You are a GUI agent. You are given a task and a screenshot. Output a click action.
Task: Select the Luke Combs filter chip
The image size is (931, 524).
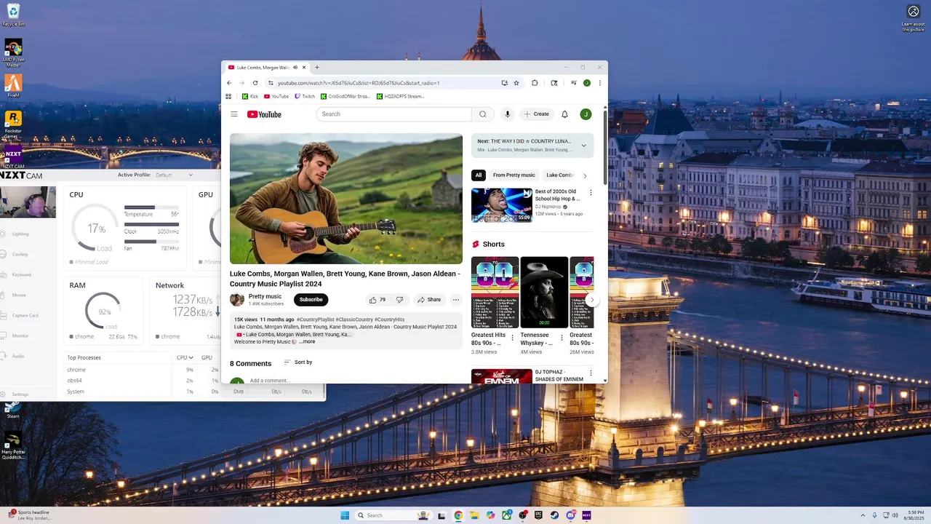coord(560,175)
